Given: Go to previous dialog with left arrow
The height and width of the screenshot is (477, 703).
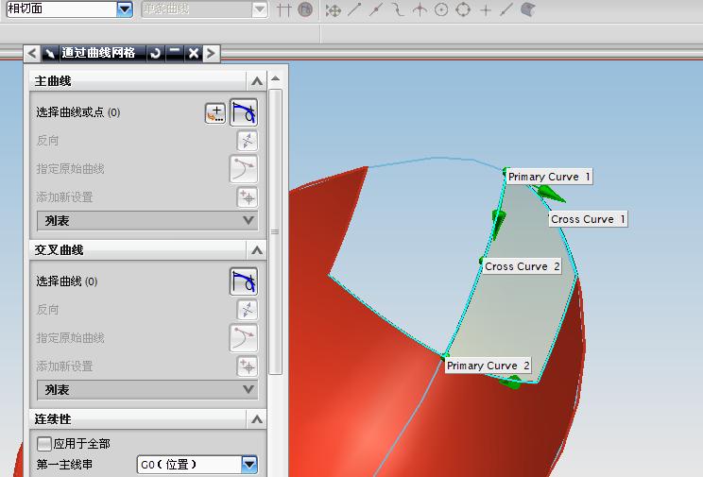Looking at the screenshot, I should tap(32, 53).
